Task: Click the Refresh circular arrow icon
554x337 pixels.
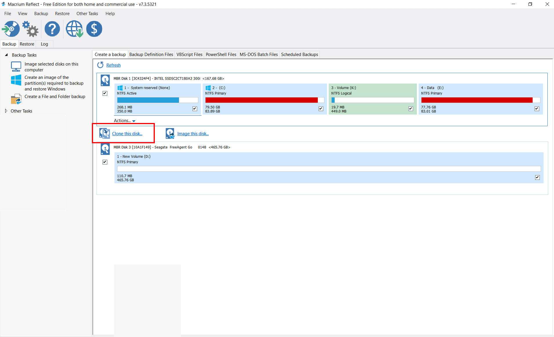Action: [x=100, y=65]
